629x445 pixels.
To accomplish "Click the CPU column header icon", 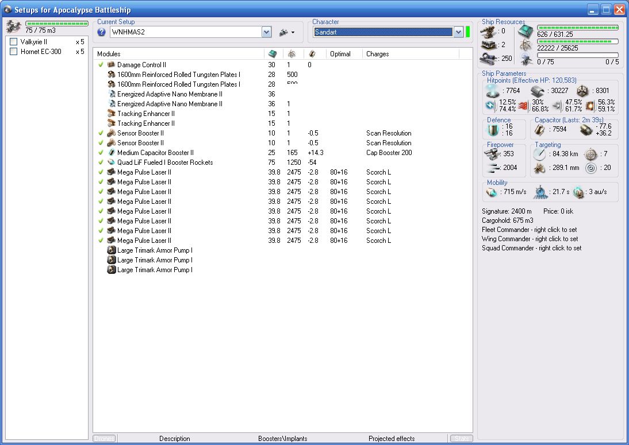I will (273, 53).
